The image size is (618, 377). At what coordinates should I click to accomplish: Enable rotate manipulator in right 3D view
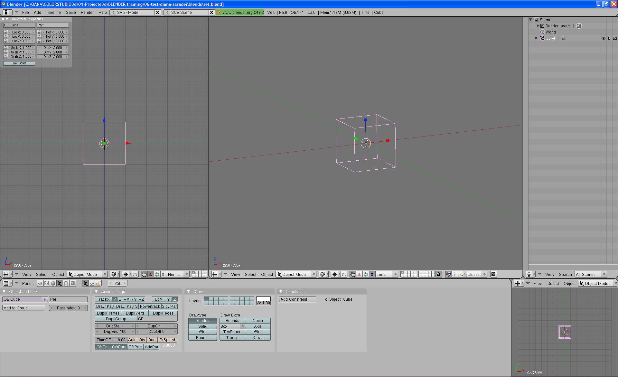[x=366, y=274]
